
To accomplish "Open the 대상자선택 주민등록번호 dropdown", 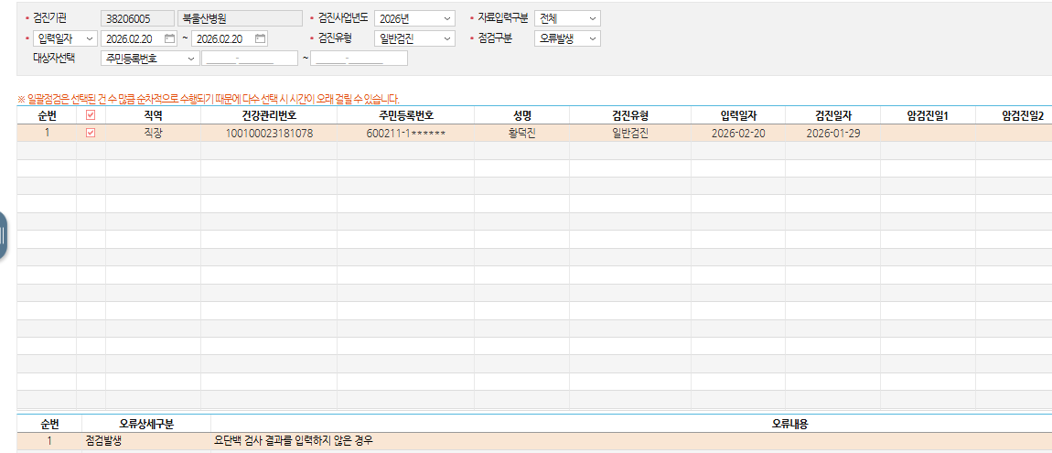I will point(149,59).
